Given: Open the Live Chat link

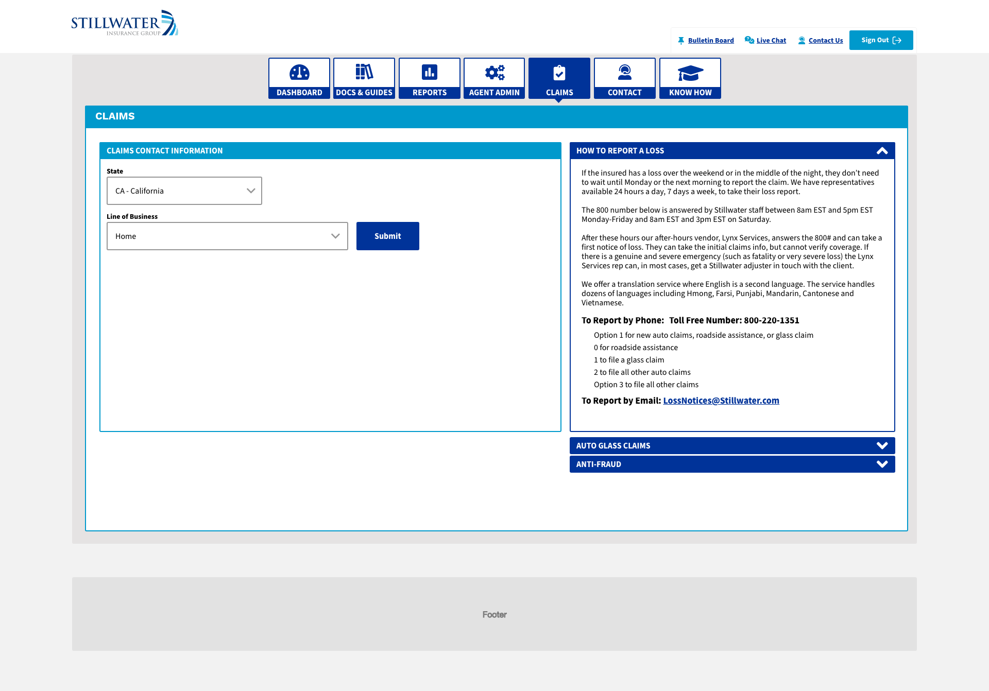Looking at the screenshot, I should pyautogui.click(x=771, y=41).
